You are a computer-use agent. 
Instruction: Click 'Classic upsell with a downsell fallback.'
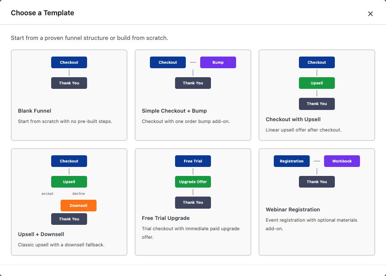coord(61,245)
